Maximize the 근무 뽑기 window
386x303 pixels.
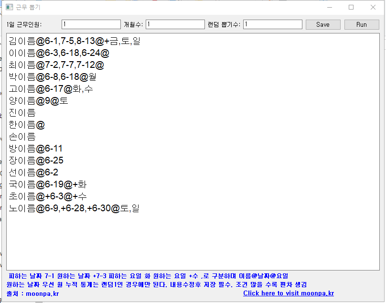tap(351, 7)
